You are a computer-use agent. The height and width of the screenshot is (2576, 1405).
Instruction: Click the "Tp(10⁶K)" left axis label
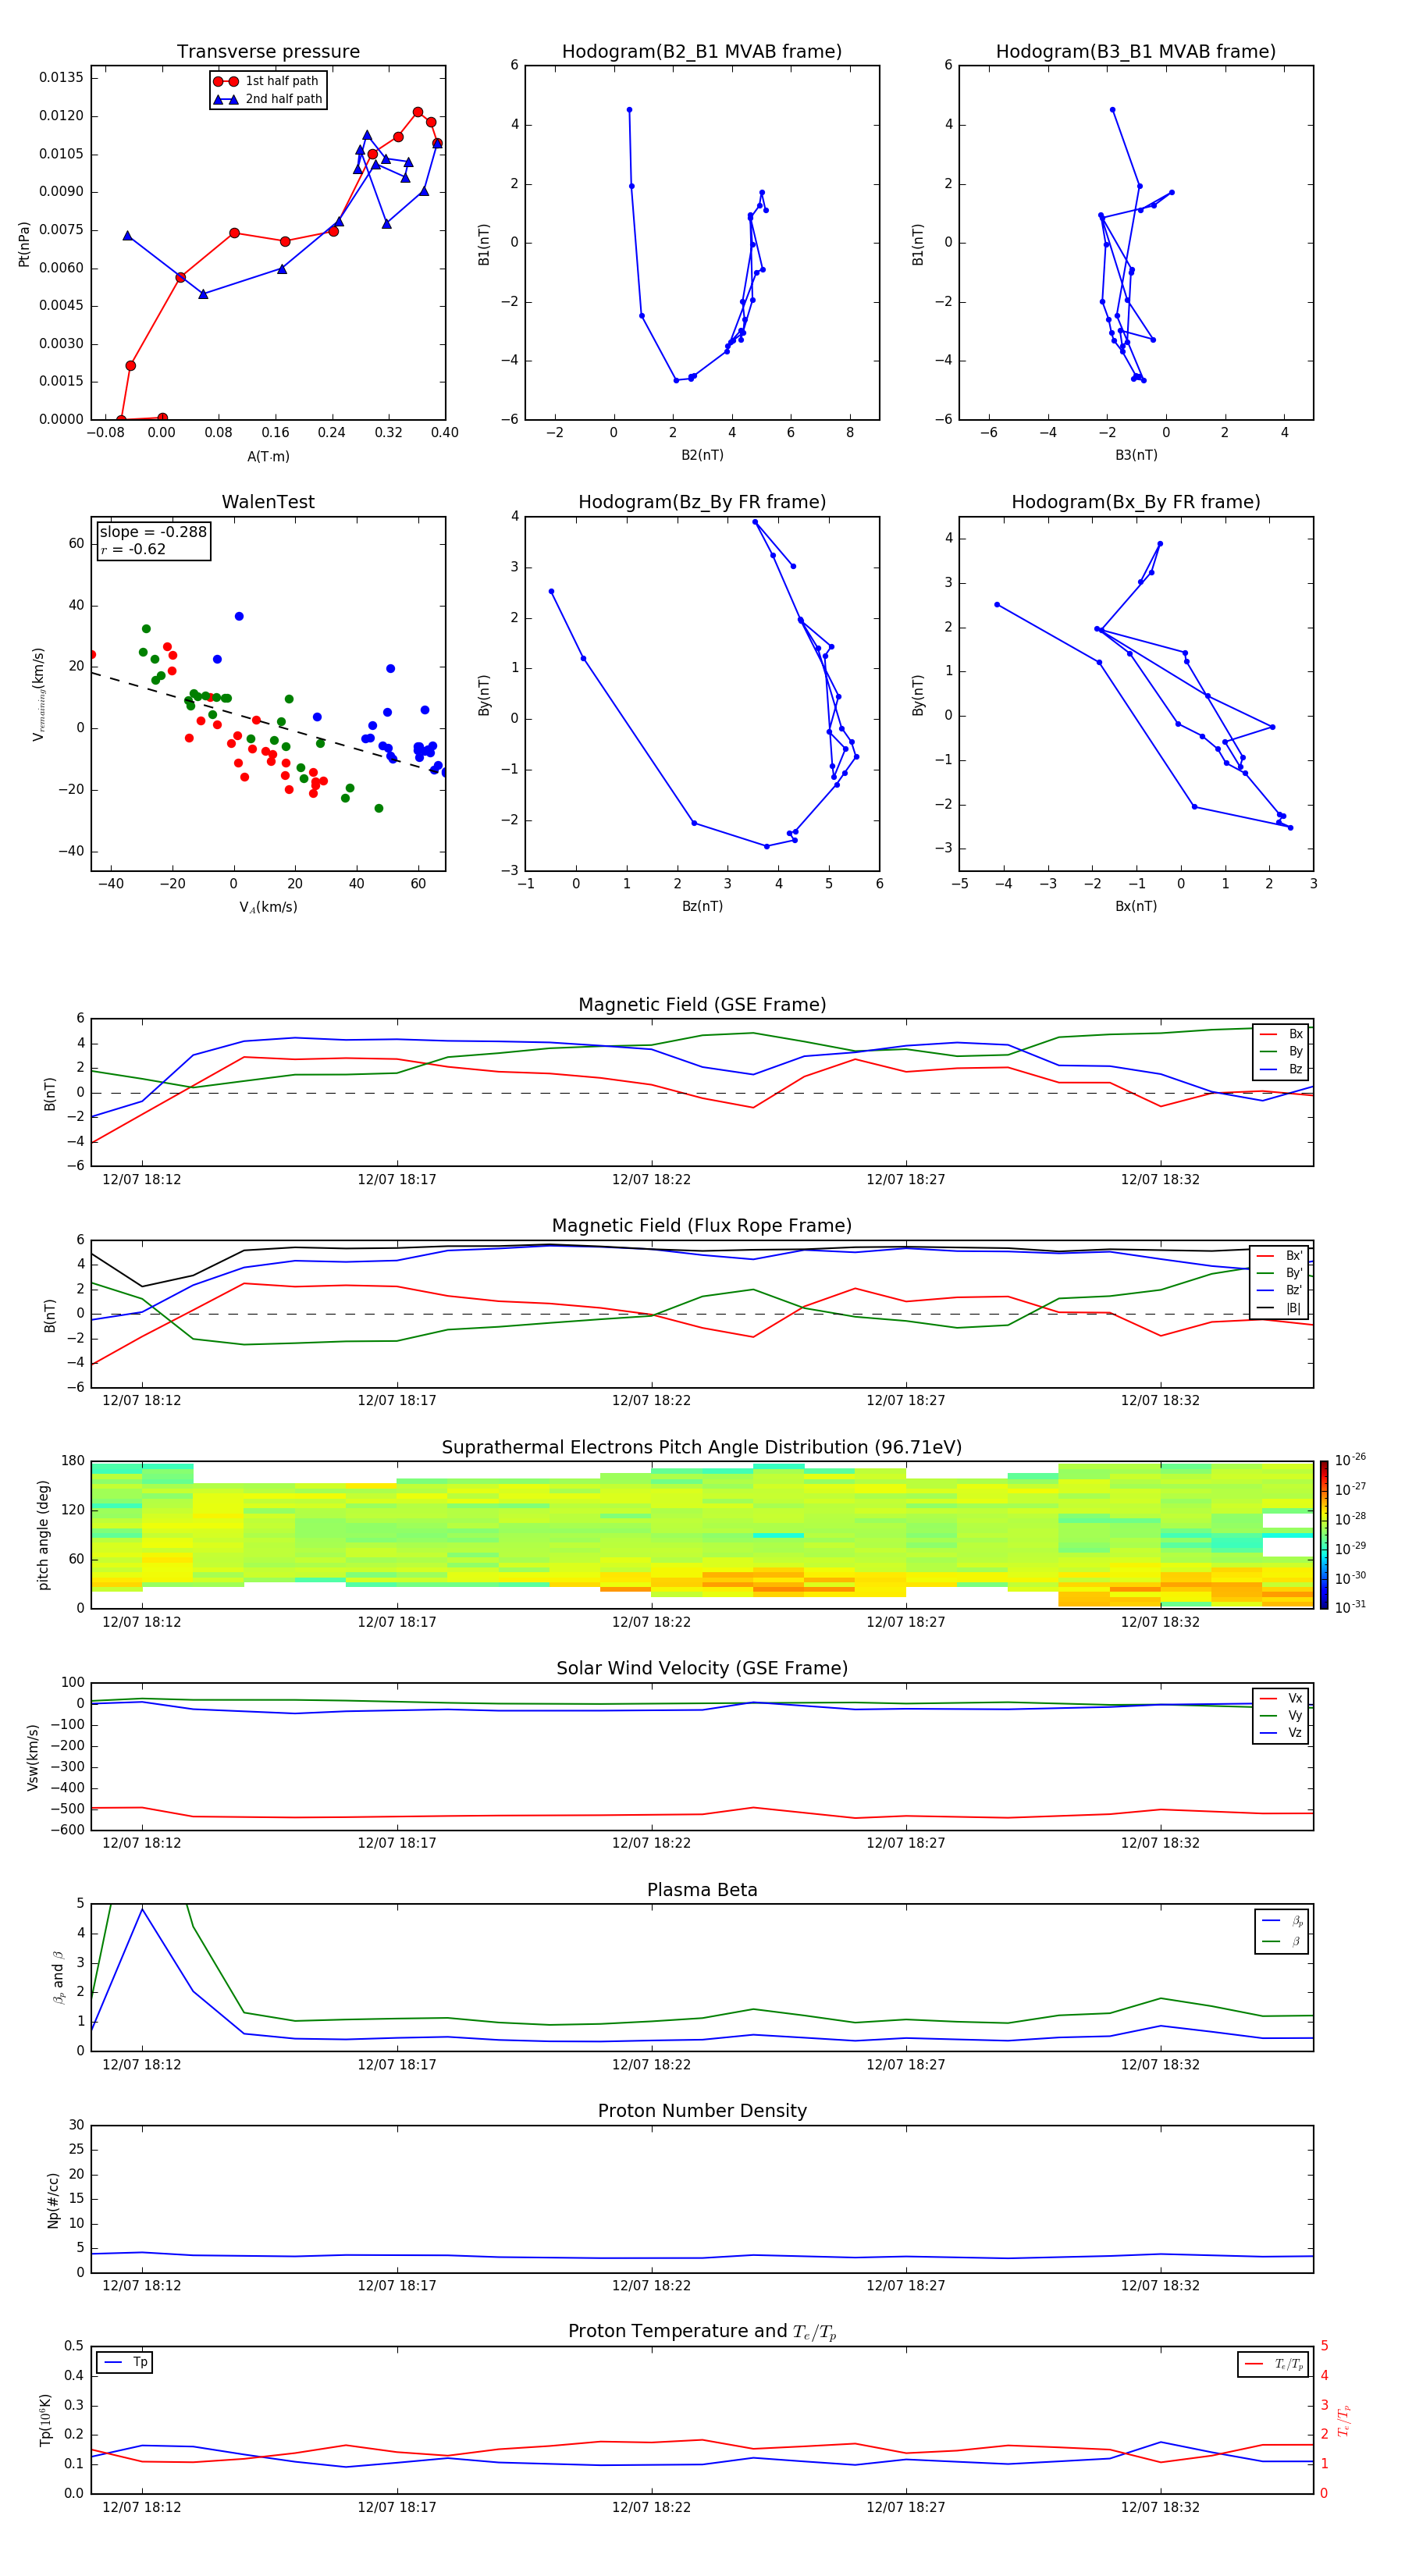[45, 2420]
